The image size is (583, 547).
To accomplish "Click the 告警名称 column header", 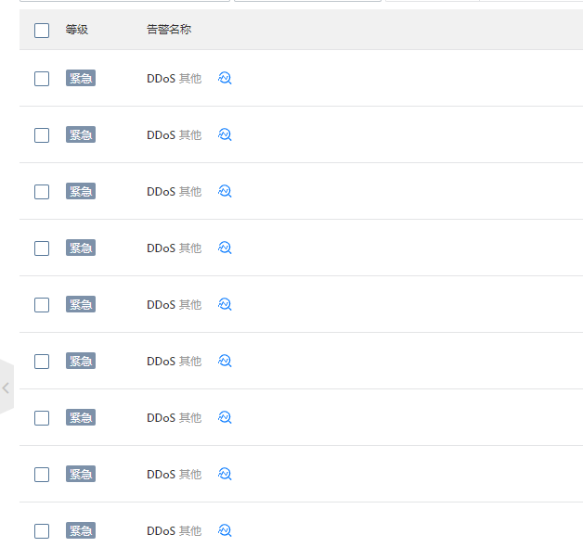I will tap(169, 30).
